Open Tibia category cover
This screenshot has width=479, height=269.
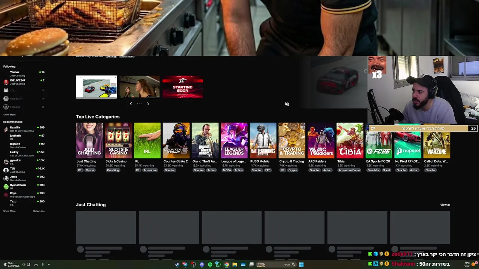350,140
